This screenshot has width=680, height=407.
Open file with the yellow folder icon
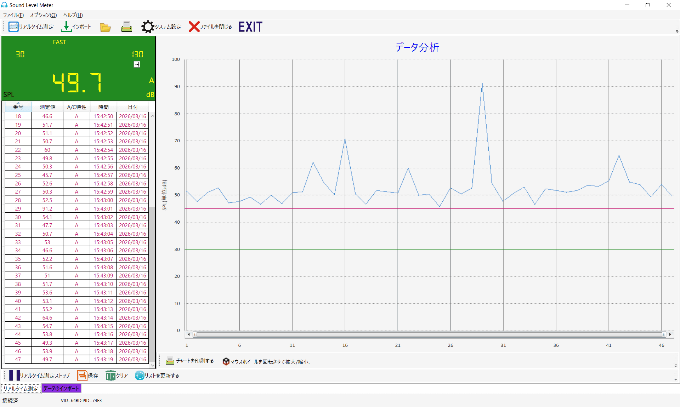[x=105, y=27]
